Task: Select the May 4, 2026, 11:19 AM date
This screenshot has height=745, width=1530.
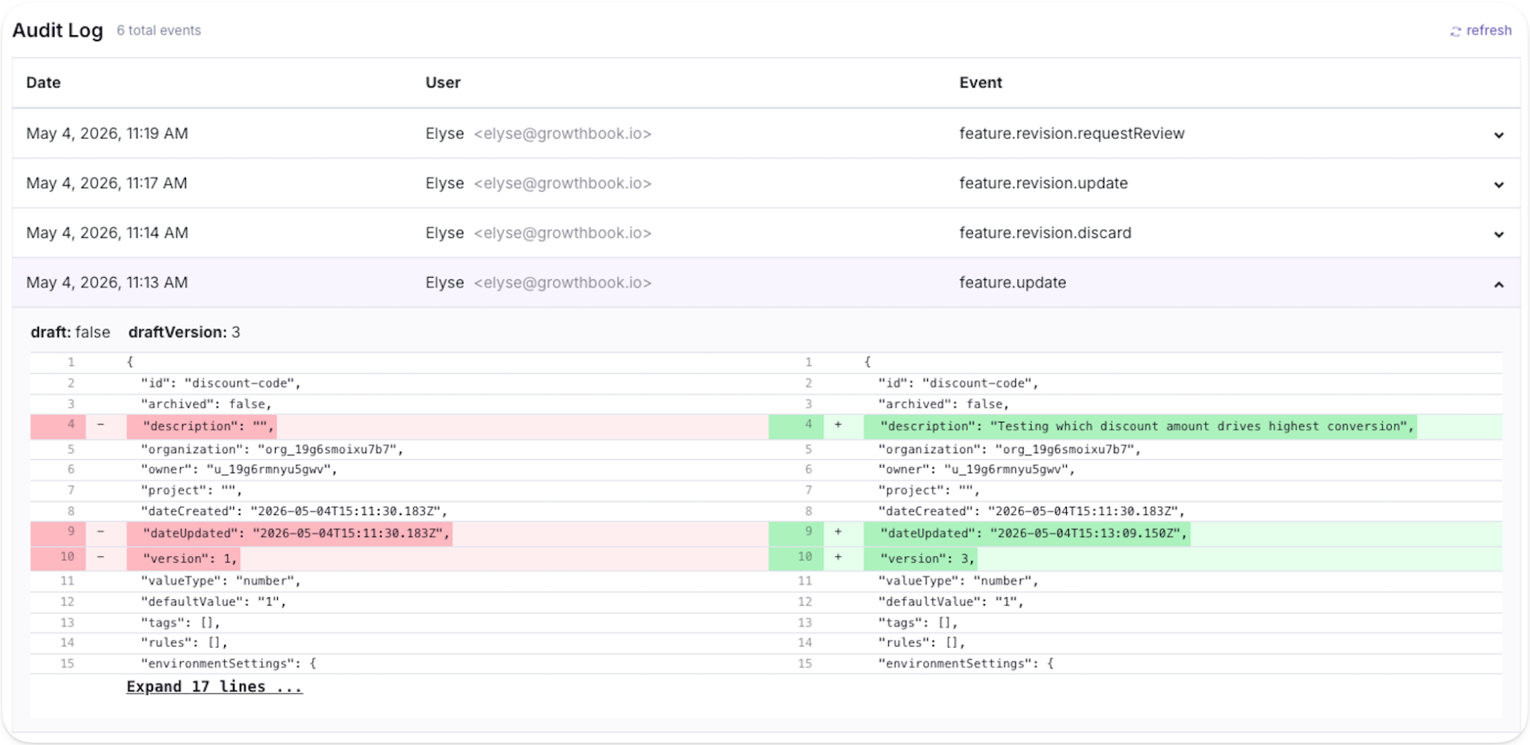Action: [x=107, y=134]
